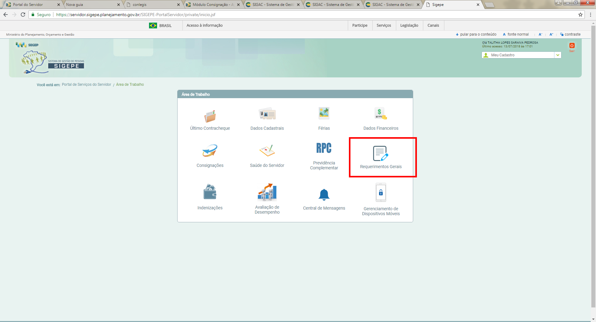Click the Acesso à informação link
The width and height of the screenshot is (596, 322).
[x=204, y=25]
